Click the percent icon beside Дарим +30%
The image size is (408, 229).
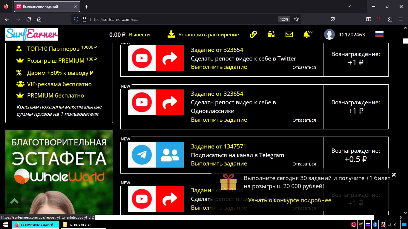point(19,73)
